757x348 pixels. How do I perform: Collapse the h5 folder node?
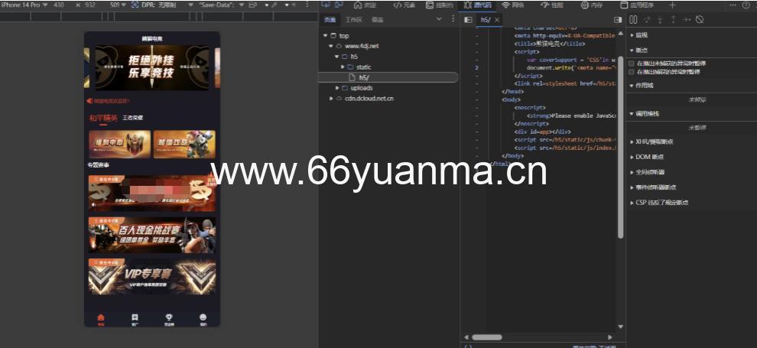tap(337, 57)
